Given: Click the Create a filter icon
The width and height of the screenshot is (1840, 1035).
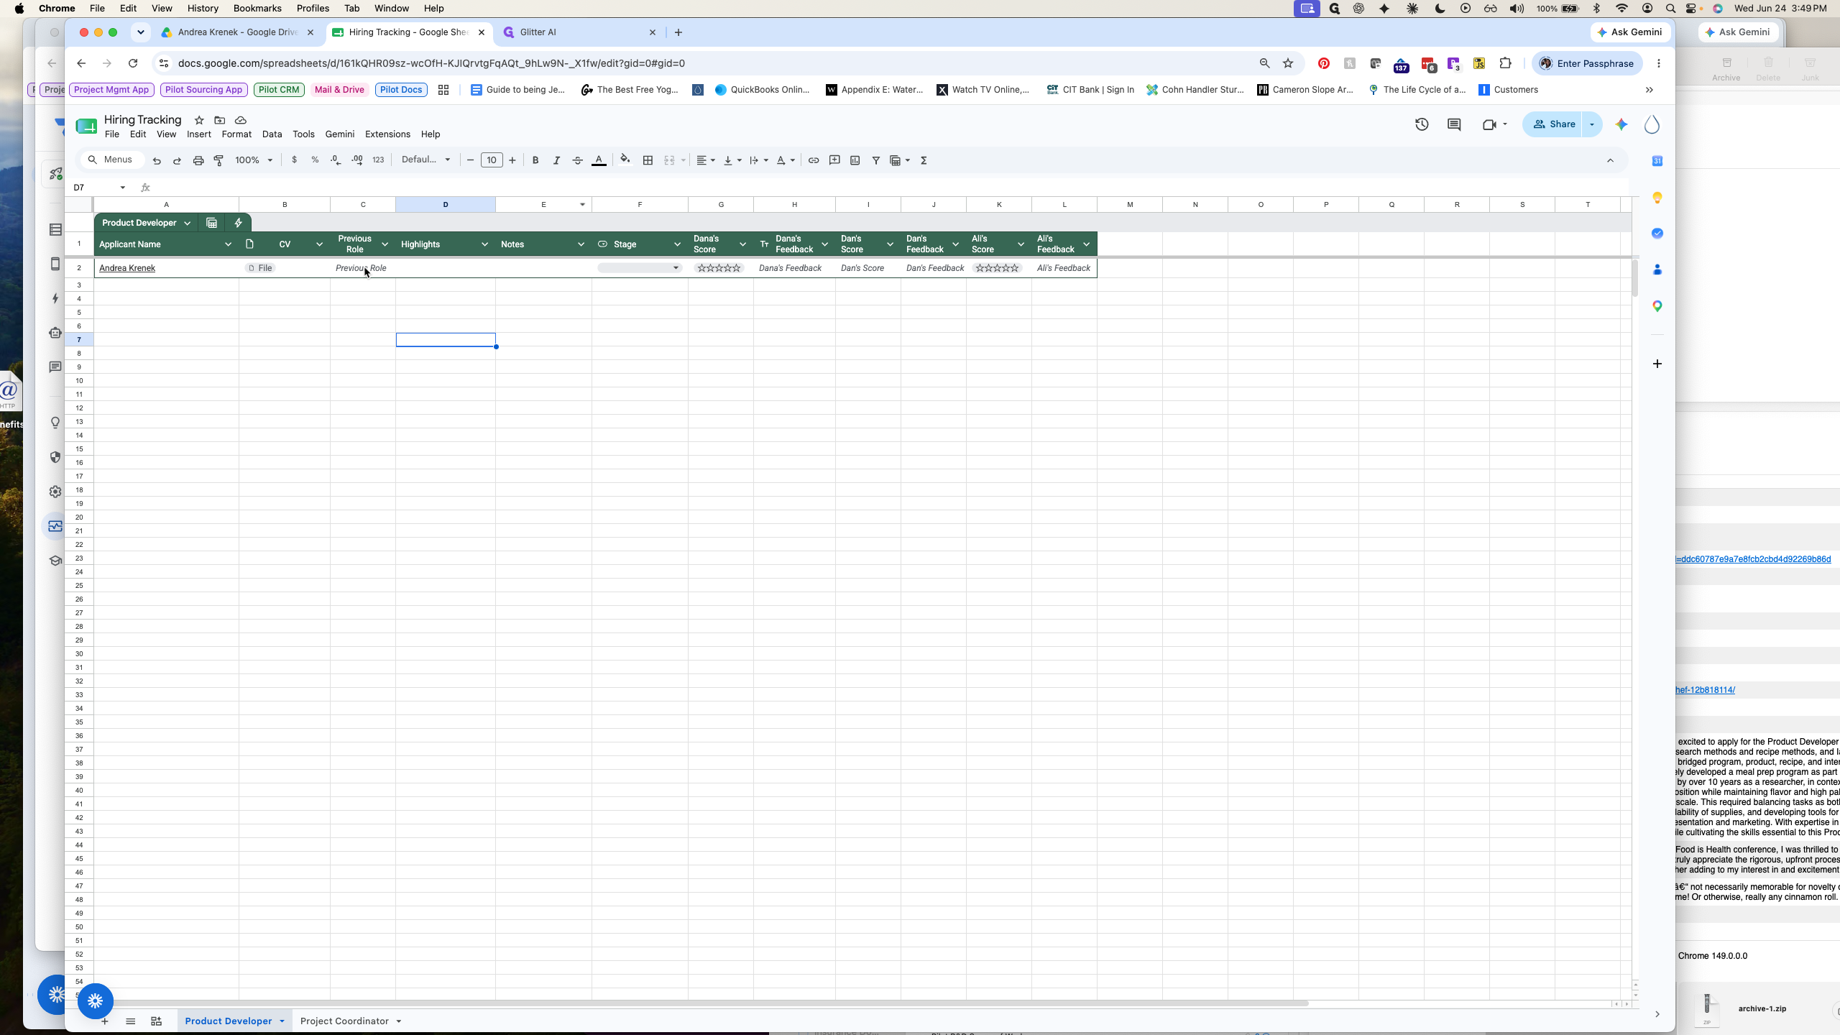Looking at the screenshot, I should 876,160.
